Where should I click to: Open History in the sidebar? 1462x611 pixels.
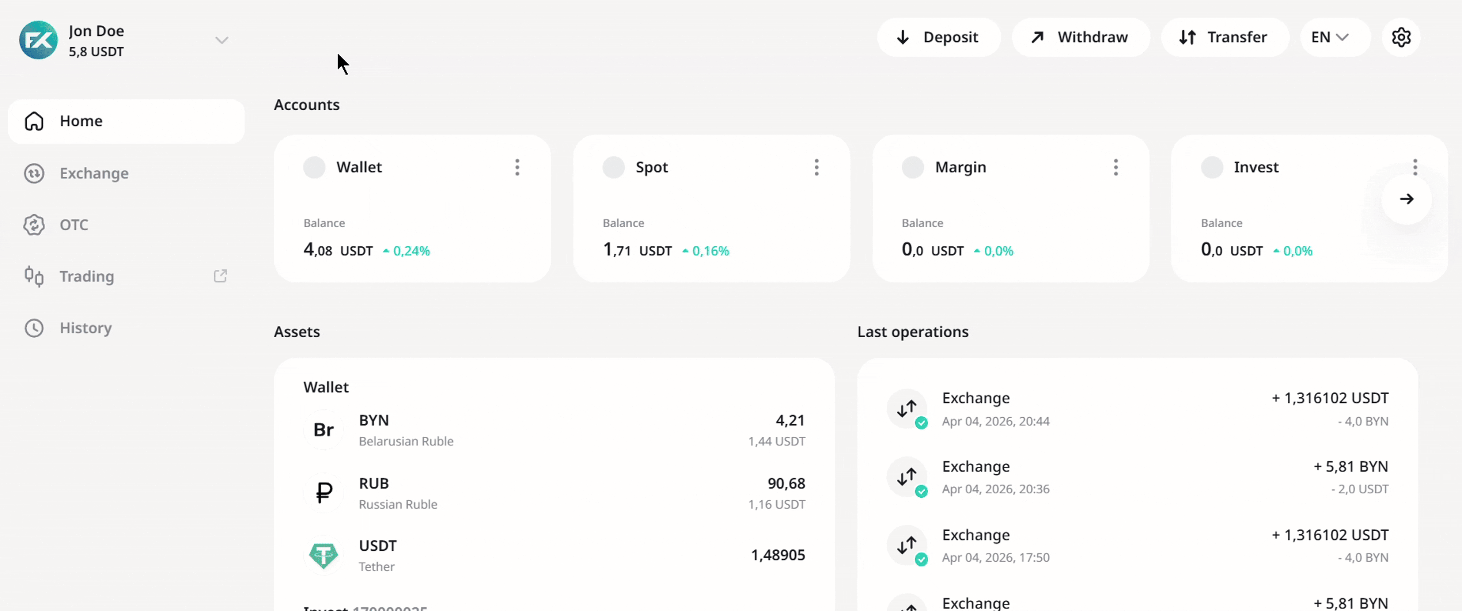(85, 328)
